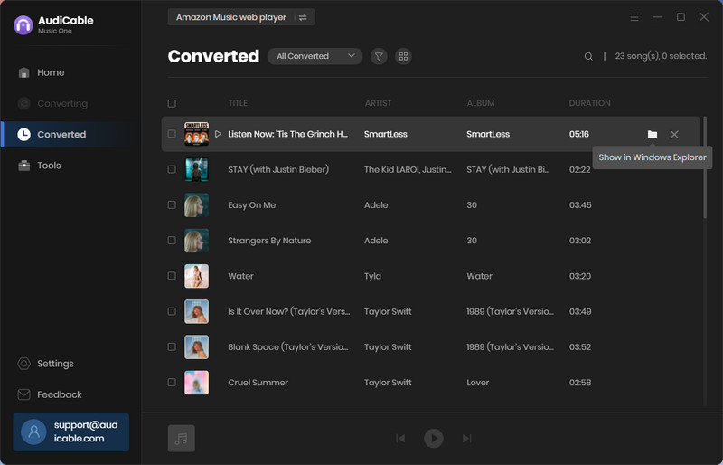Sort by the ALBUM column header

[x=481, y=103]
